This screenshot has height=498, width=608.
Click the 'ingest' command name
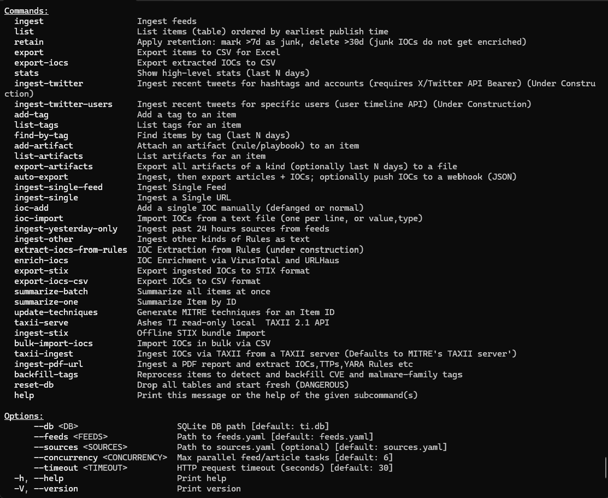29,21
